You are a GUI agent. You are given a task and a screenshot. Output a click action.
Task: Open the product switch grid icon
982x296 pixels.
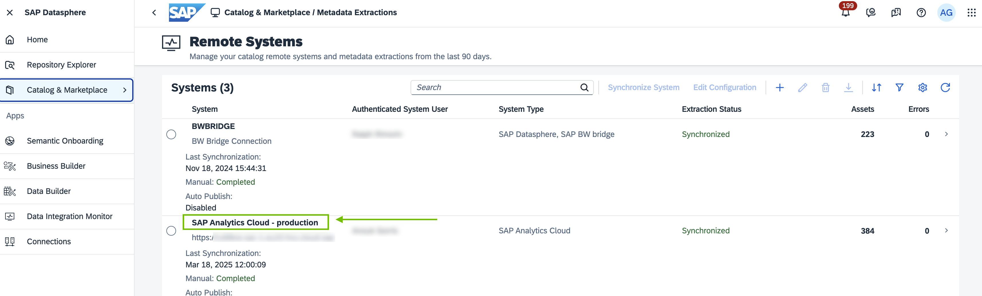point(971,13)
